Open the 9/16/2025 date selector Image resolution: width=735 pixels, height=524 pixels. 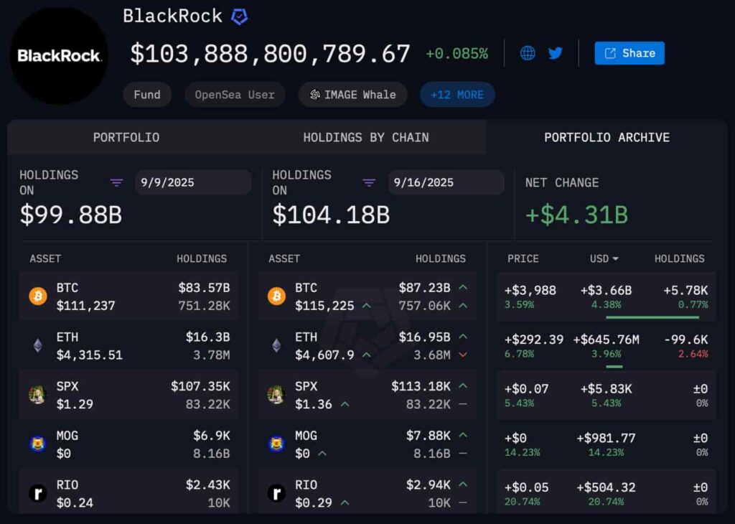[x=446, y=182]
